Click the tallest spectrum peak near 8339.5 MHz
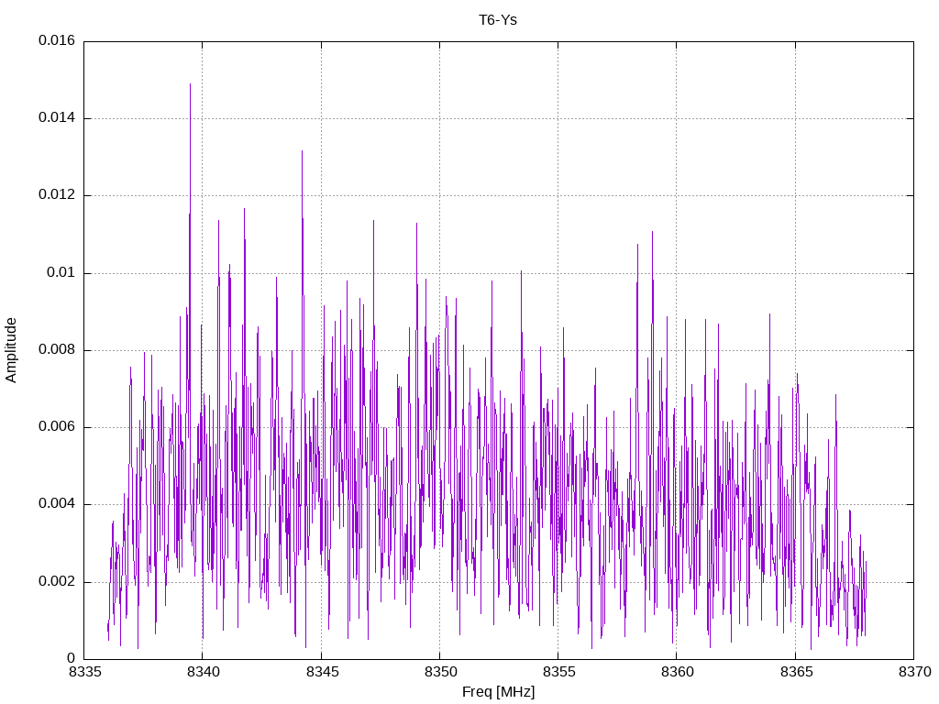This screenshot has width=939, height=704. (x=191, y=85)
